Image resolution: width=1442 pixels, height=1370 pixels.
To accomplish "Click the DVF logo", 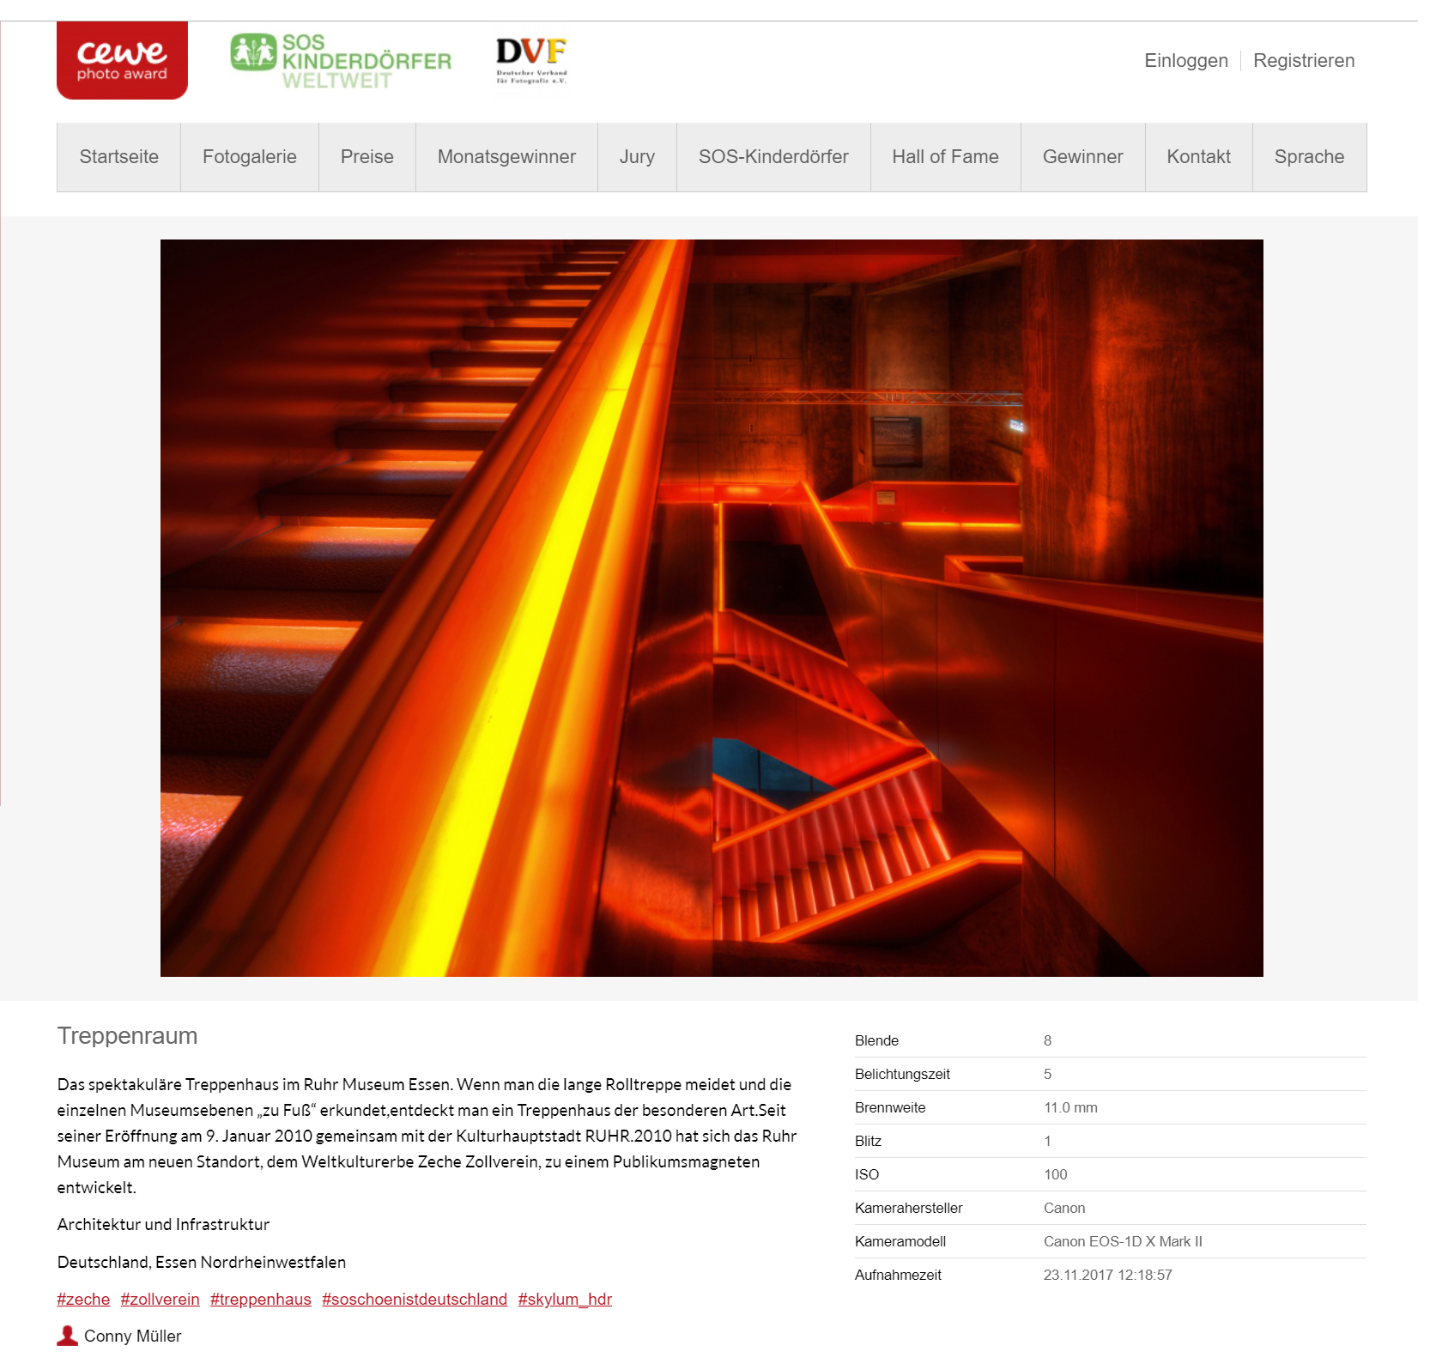I will click(x=531, y=60).
